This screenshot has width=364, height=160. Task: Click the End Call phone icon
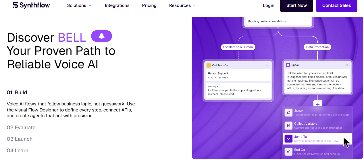[288, 151]
